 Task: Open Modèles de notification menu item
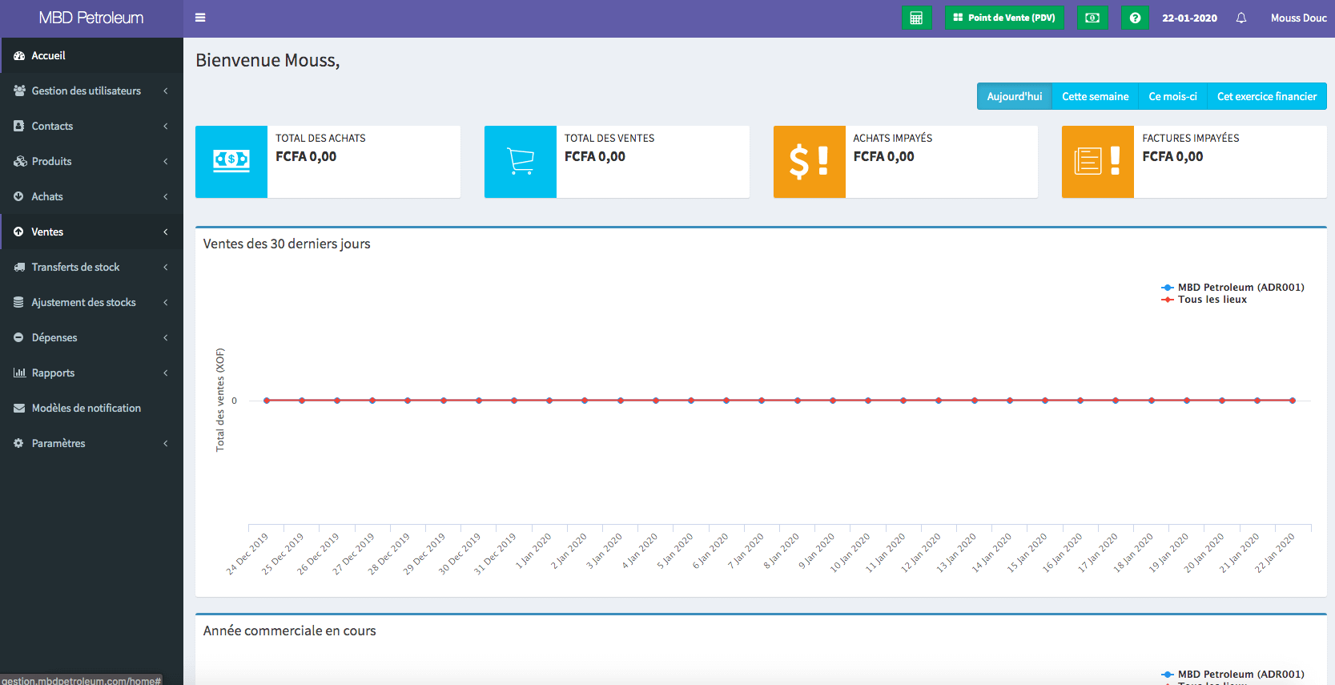86,408
